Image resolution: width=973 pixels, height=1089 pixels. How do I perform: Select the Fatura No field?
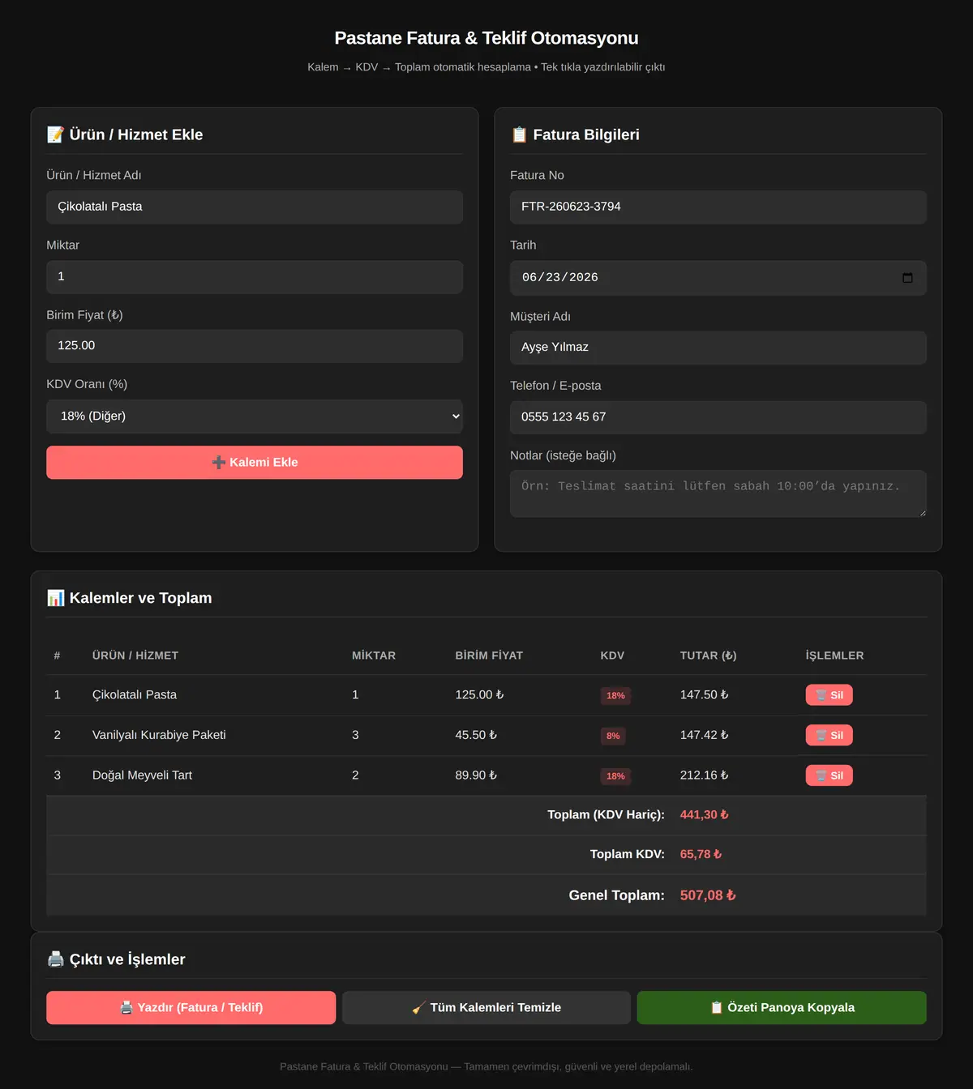[718, 207]
